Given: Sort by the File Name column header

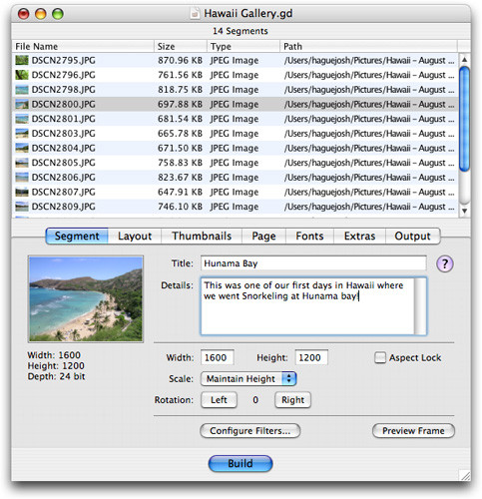Looking at the screenshot, I should (83, 46).
